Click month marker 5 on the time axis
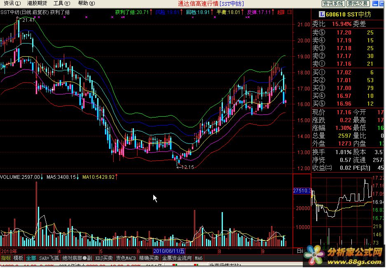The height and width of the screenshot is (268, 386). pos(101,251)
